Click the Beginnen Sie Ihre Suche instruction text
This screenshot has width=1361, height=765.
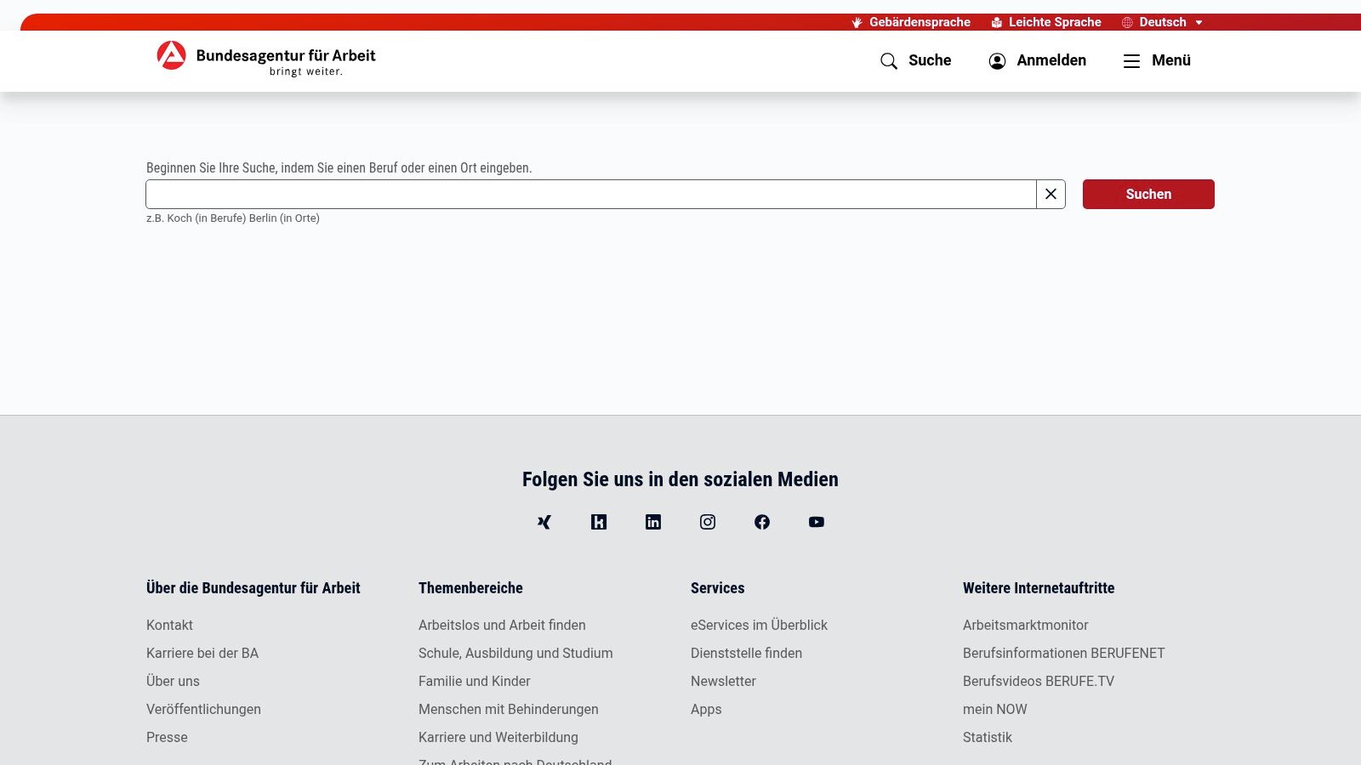339,167
